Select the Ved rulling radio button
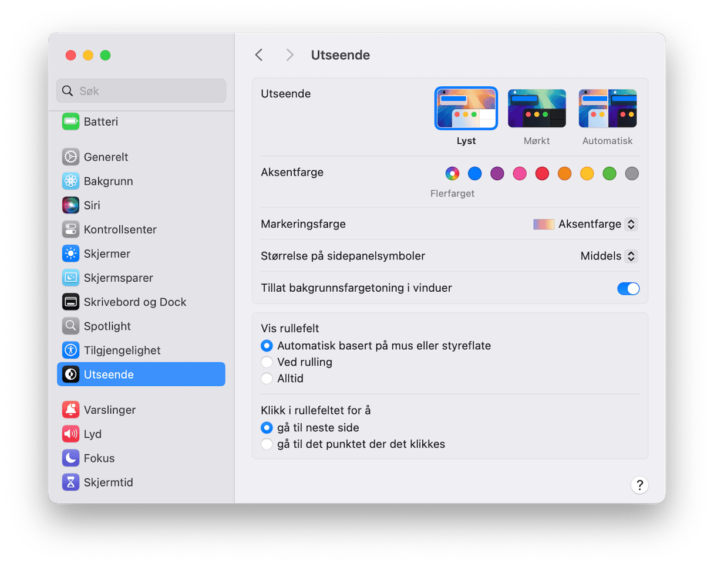Image resolution: width=714 pixels, height=567 pixels. tap(267, 362)
